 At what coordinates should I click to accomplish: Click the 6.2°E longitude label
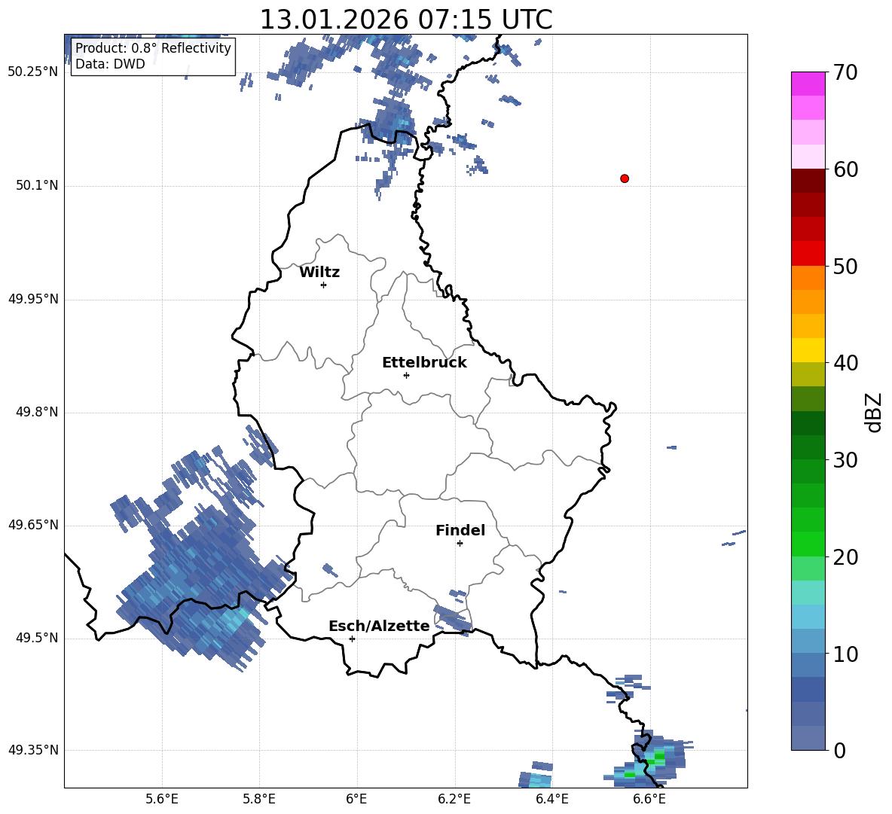pyautogui.click(x=454, y=800)
